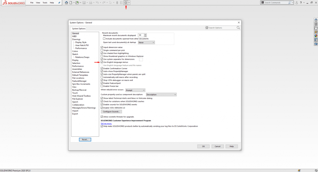318x172 pixels.
Task: Open the Tools menu
Action: (45, 3)
